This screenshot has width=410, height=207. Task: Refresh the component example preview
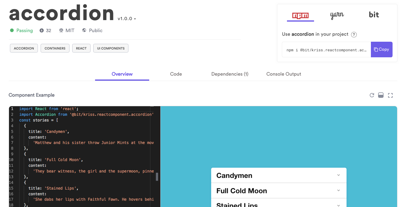(x=372, y=95)
